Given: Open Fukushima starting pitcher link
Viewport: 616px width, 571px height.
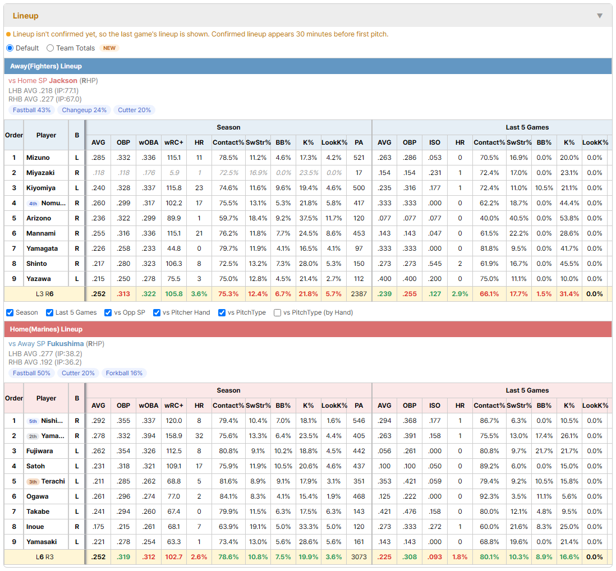Looking at the screenshot, I should pyautogui.click(x=65, y=344).
